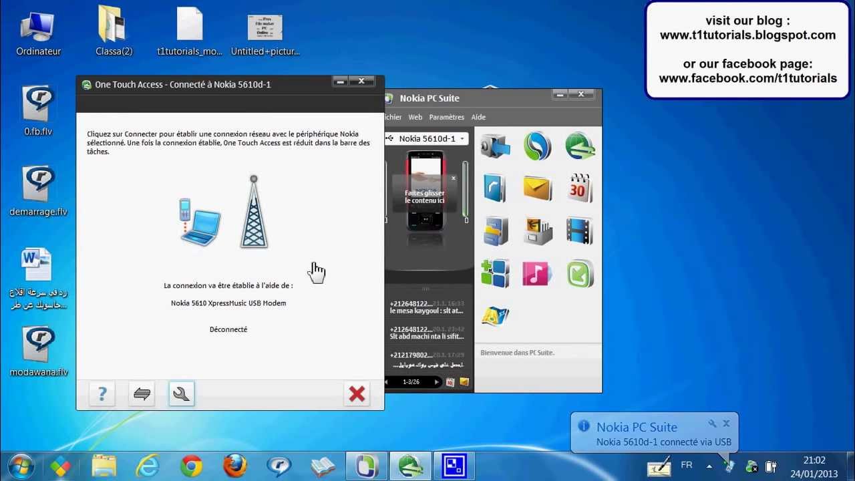Click the red X button in One Touch Access
Screen dimensions: 855x481
pos(357,394)
